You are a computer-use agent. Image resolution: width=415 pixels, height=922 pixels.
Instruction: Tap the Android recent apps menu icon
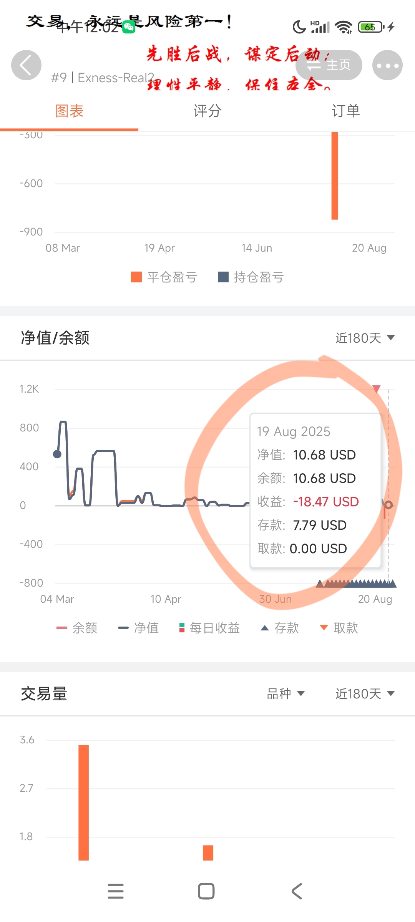116,891
